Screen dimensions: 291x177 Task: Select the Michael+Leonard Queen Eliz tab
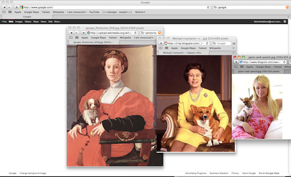(183, 53)
